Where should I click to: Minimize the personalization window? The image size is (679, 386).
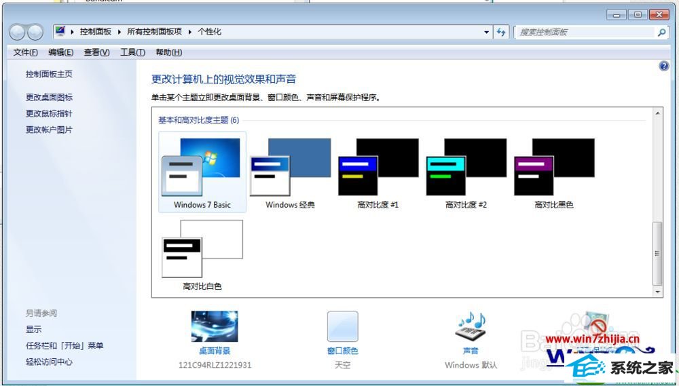(x=617, y=15)
